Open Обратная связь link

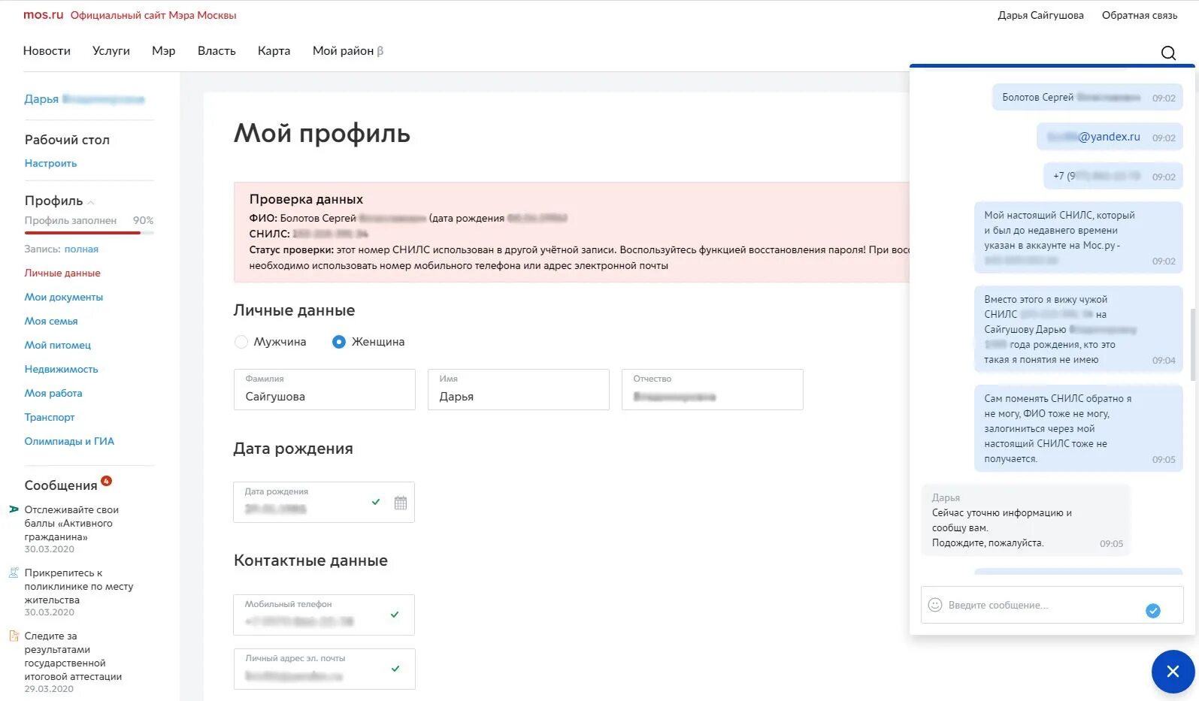1140,15
